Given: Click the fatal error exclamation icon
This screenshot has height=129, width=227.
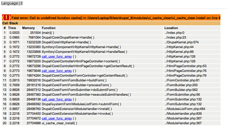Looking at the screenshot, I should 6,18.
